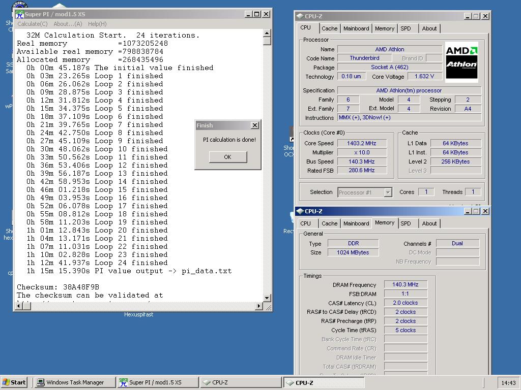The height and width of the screenshot is (390, 521).
Task: Open About...(A) menu in Super PI
Action: coord(68,24)
